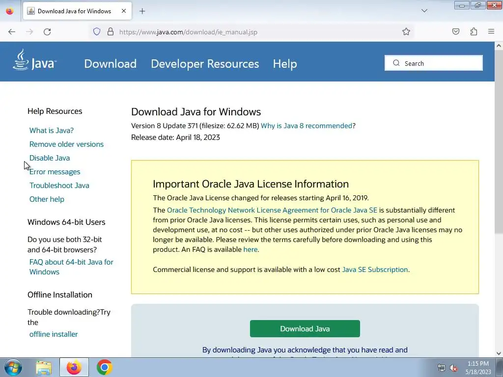The height and width of the screenshot is (377, 503).
Task: Open the Save to Pocket icon
Action: 456,32
